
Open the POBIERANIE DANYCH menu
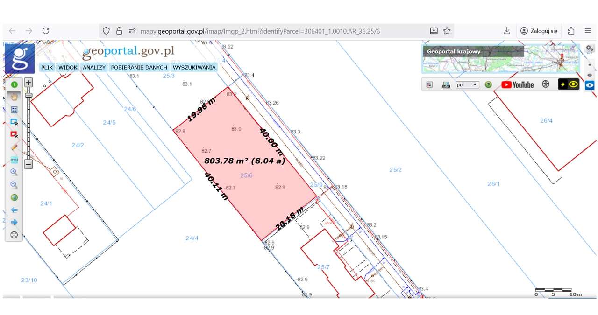pos(139,67)
